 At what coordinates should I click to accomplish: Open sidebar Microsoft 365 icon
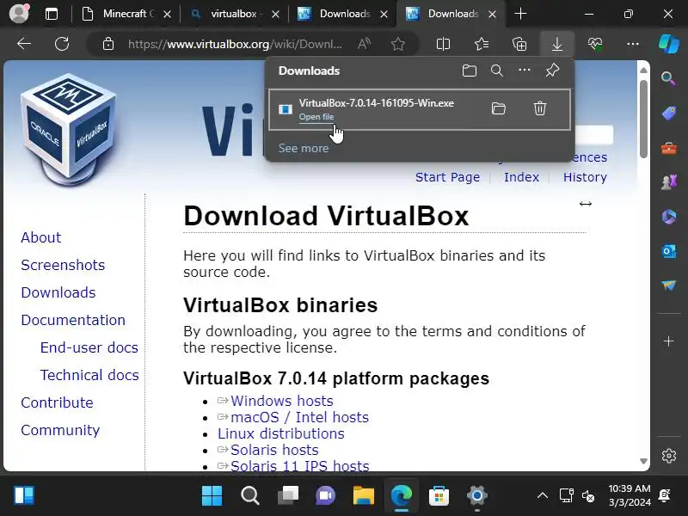click(669, 217)
